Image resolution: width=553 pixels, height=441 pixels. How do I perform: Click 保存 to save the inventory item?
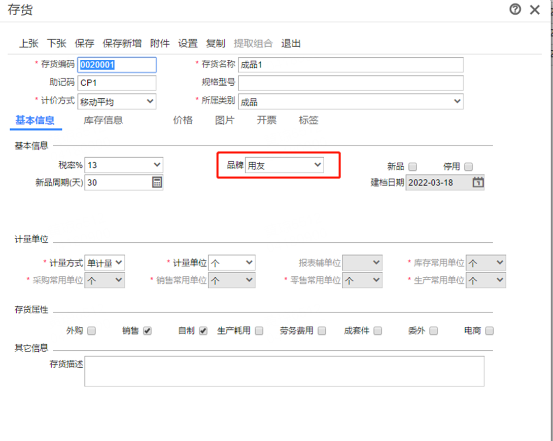pyautogui.click(x=84, y=43)
